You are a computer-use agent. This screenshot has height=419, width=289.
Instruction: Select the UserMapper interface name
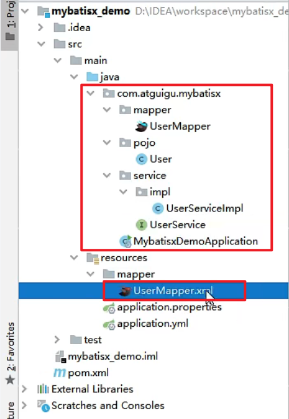180,127
